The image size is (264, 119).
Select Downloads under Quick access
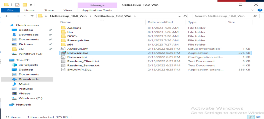coord(28,35)
